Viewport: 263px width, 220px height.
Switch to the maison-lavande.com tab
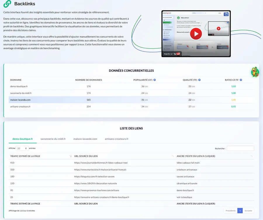pos(85,139)
